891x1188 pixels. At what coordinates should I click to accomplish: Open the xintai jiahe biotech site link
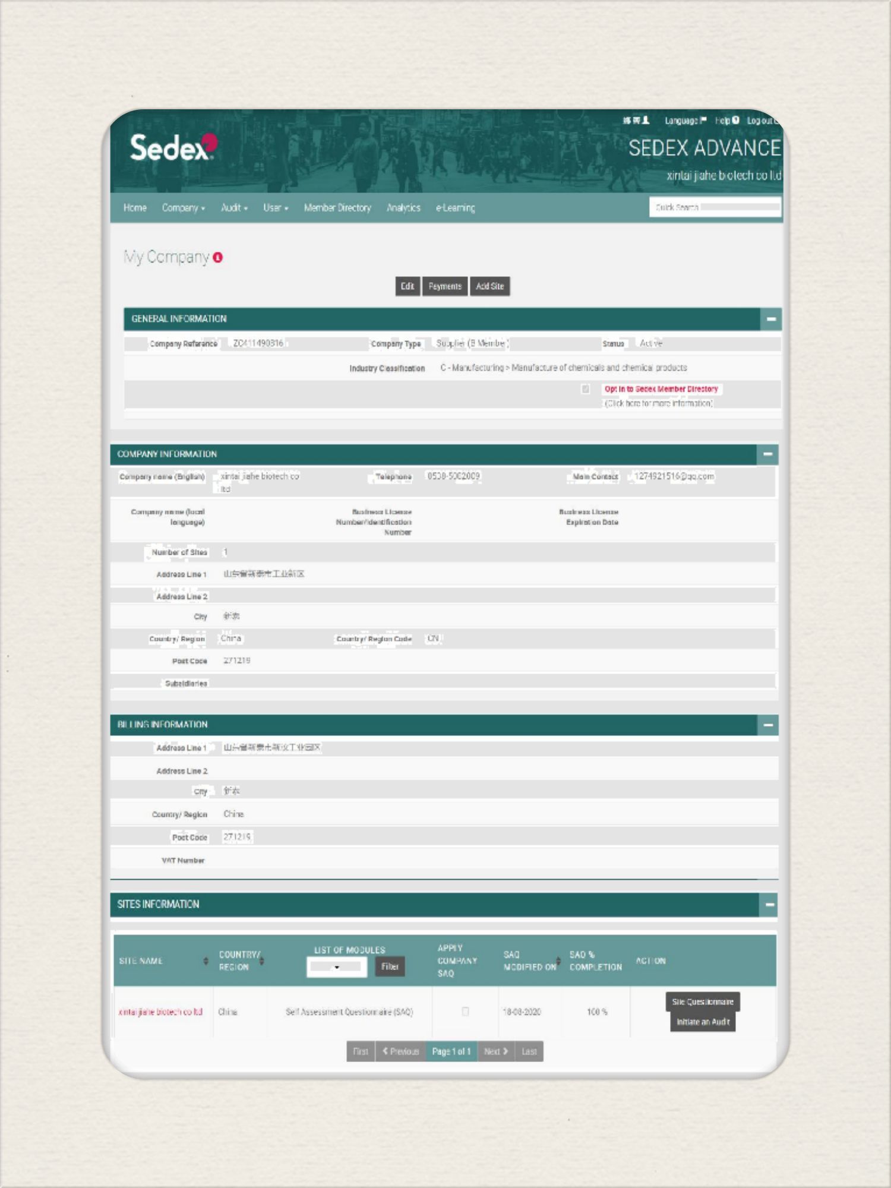pyautogui.click(x=160, y=1012)
